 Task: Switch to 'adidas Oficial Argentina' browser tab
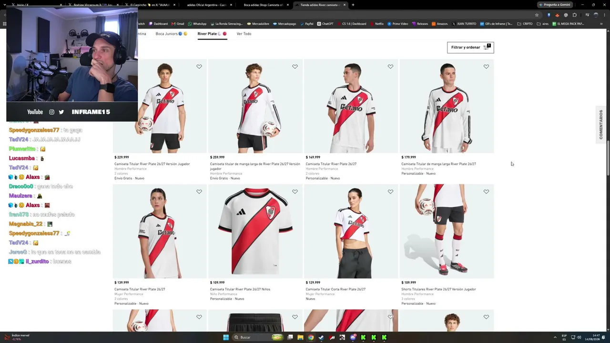click(x=206, y=5)
